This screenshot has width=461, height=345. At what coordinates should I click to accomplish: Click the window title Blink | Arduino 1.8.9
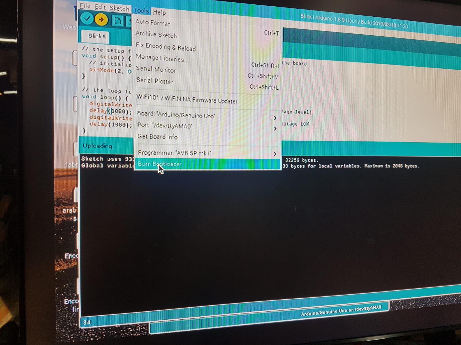point(354,22)
